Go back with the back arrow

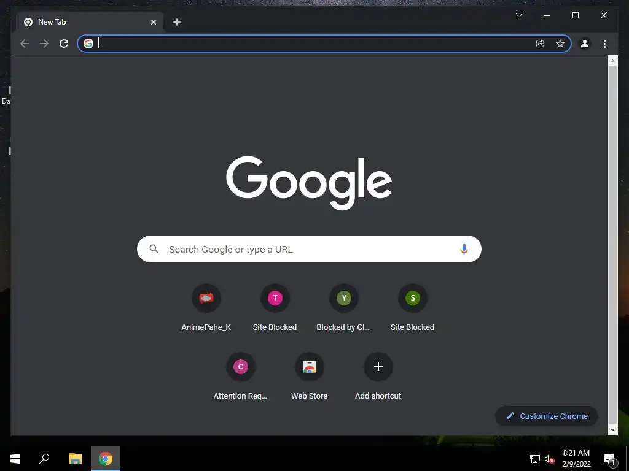pyautogui.click(x=25, y=44)
